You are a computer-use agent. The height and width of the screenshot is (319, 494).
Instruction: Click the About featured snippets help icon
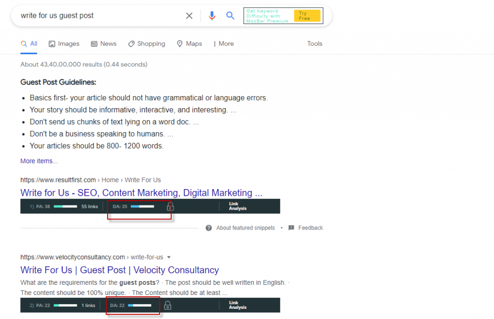click(209, 228)
